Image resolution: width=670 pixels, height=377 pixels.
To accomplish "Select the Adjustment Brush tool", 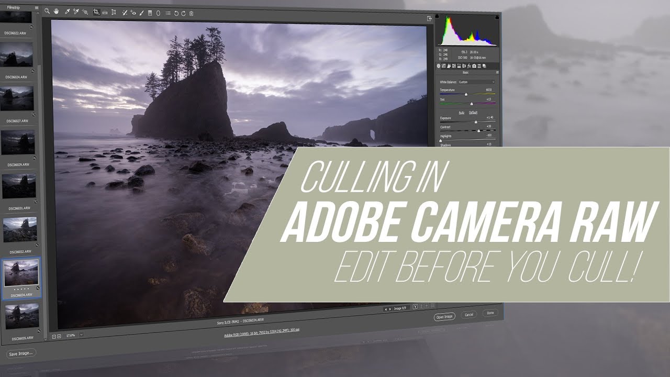I will (x=141, y=13).
